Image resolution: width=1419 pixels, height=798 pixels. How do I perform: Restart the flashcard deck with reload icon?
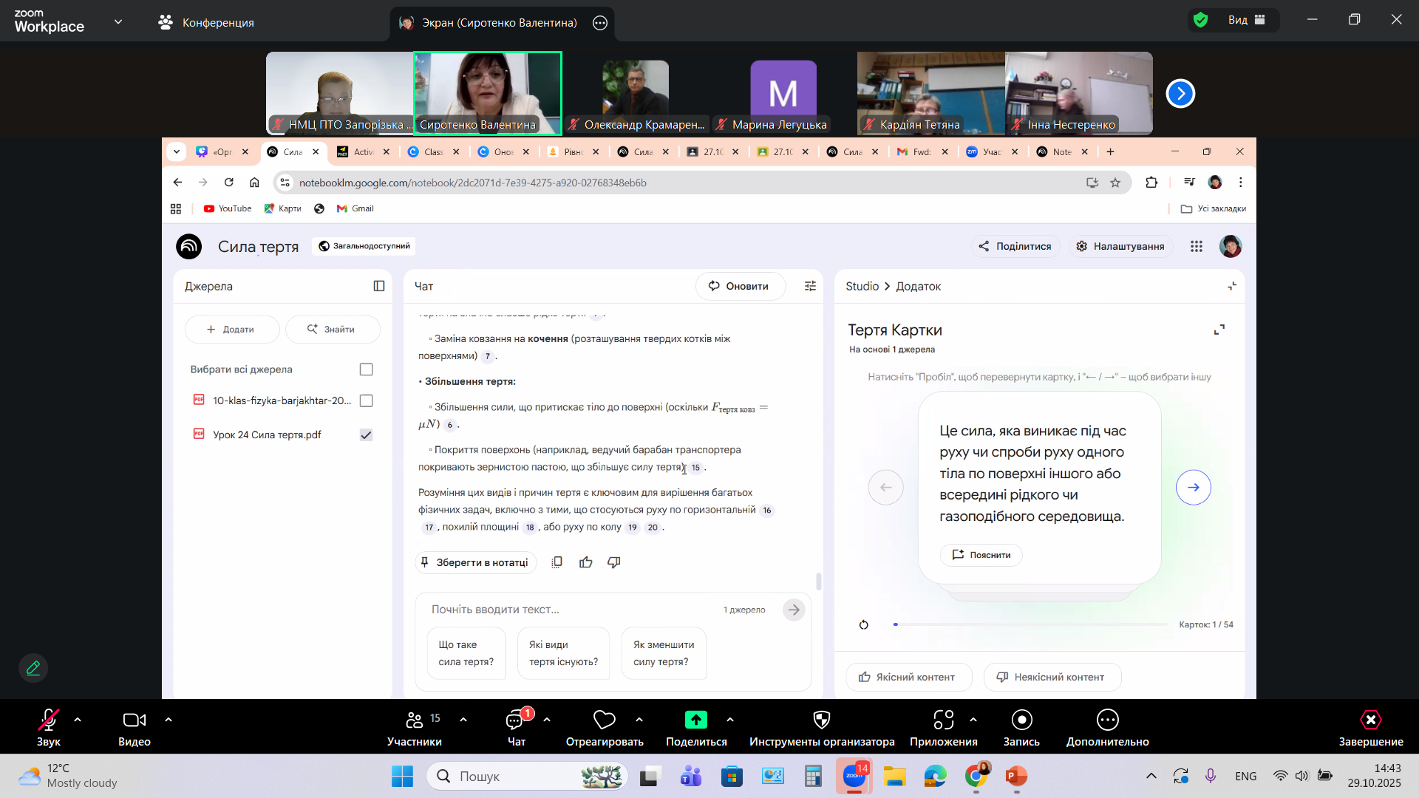pos(864,625)
